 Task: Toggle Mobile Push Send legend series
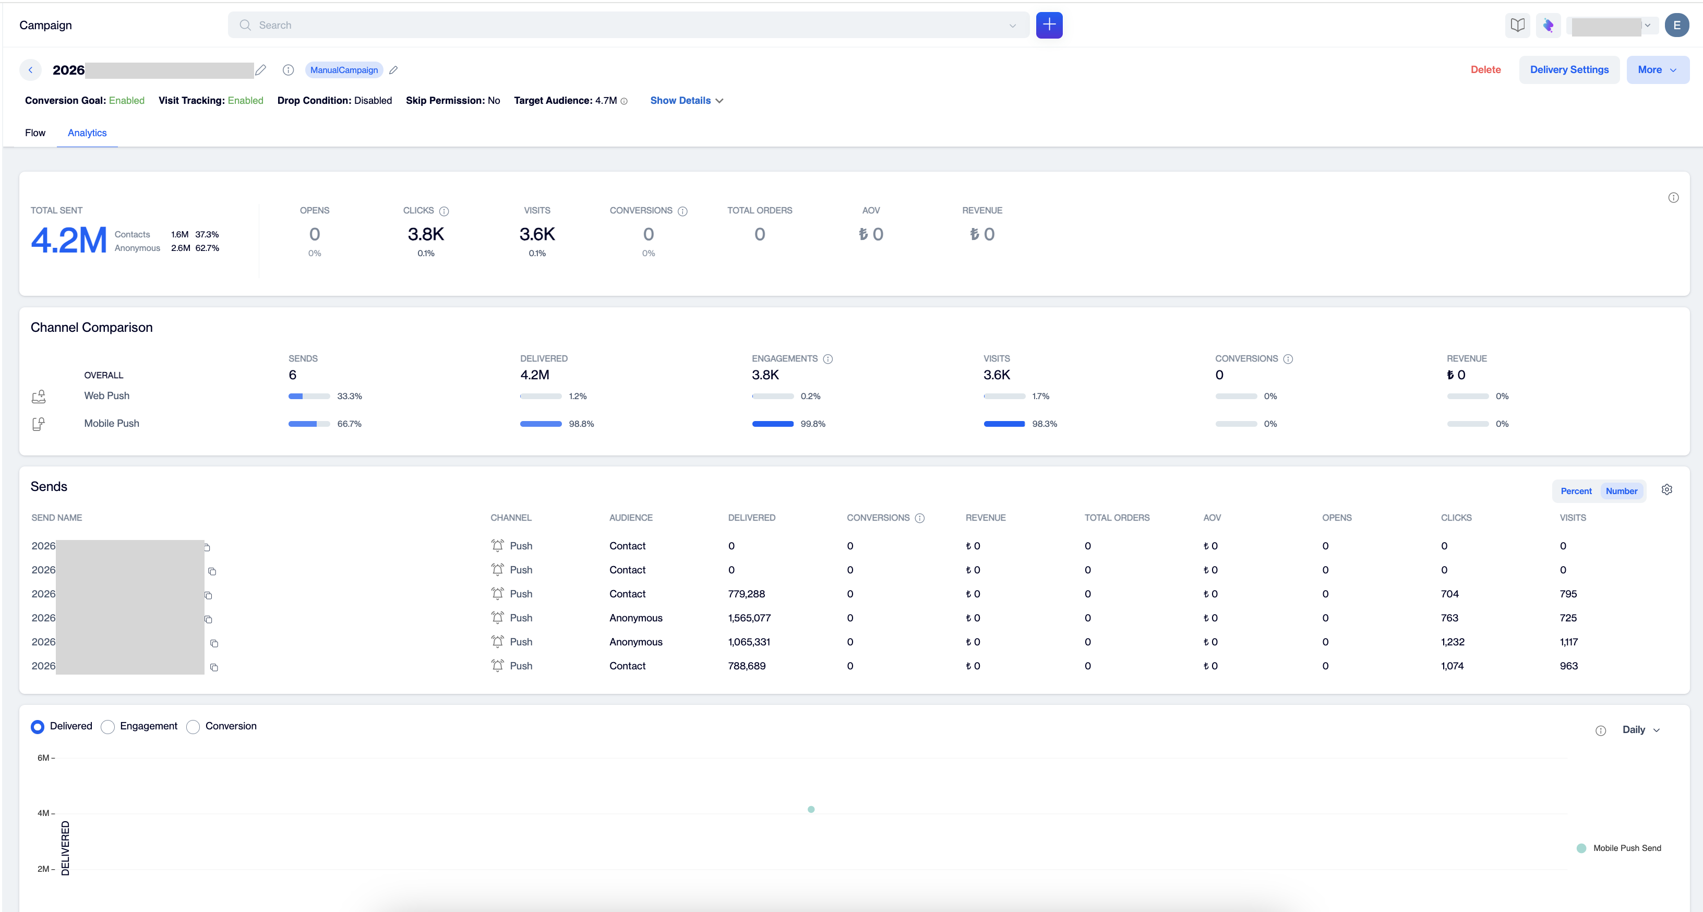(1619, 848)
